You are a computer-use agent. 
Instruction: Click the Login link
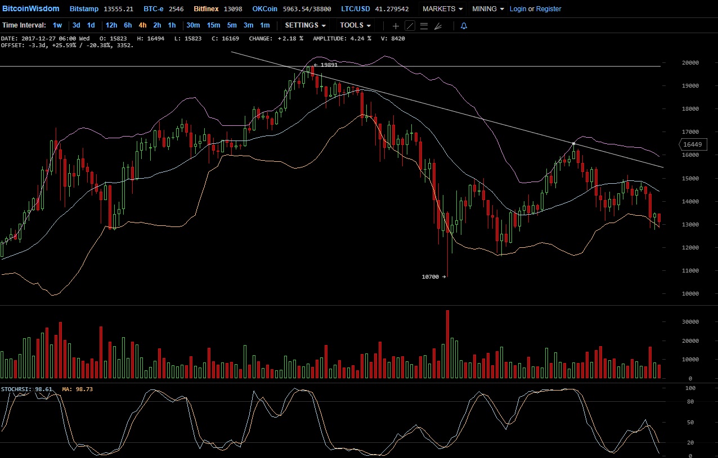click(518, 9)
